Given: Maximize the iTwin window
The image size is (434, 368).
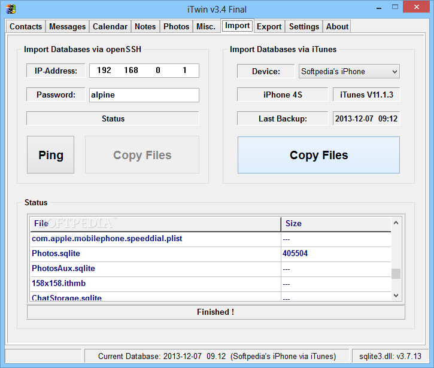Looking at the screenshot, I should pyautogui.click(x=395, y=7).
